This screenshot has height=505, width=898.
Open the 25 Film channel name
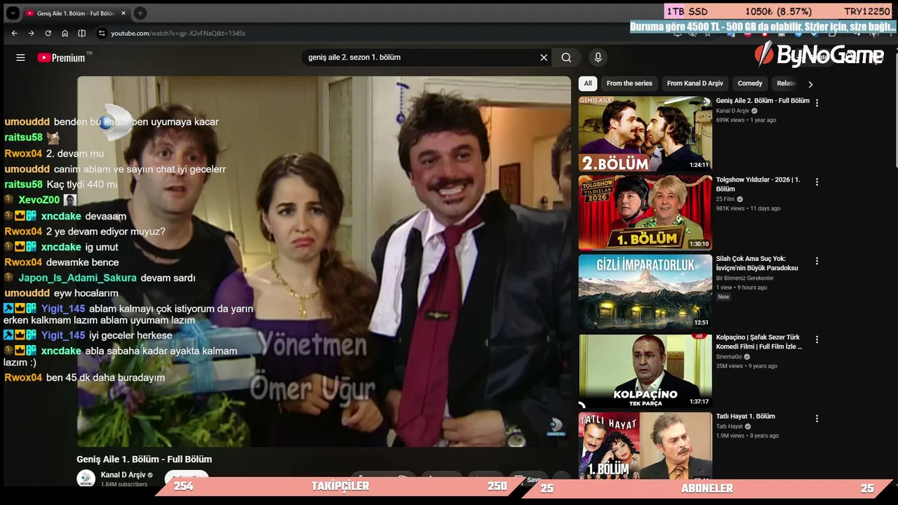(725, 199)
